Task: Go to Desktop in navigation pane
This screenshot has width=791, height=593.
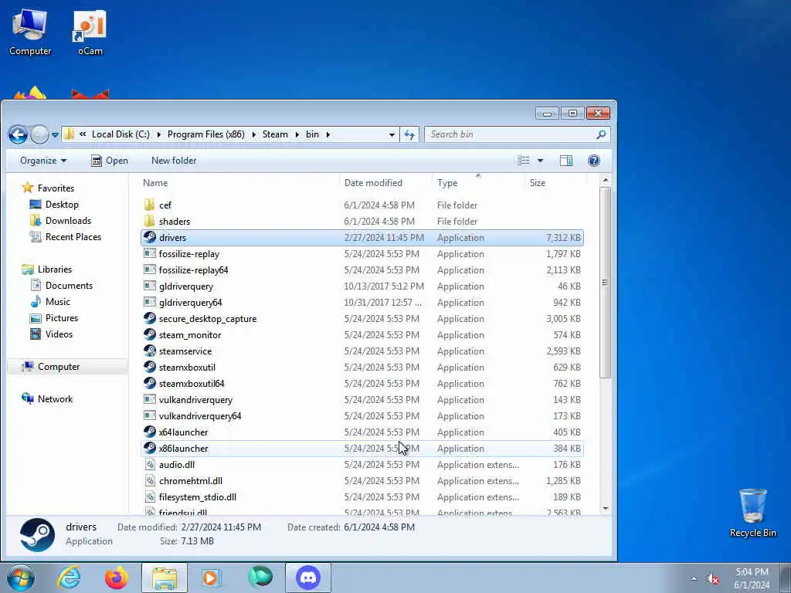Action: pos(62,204)
